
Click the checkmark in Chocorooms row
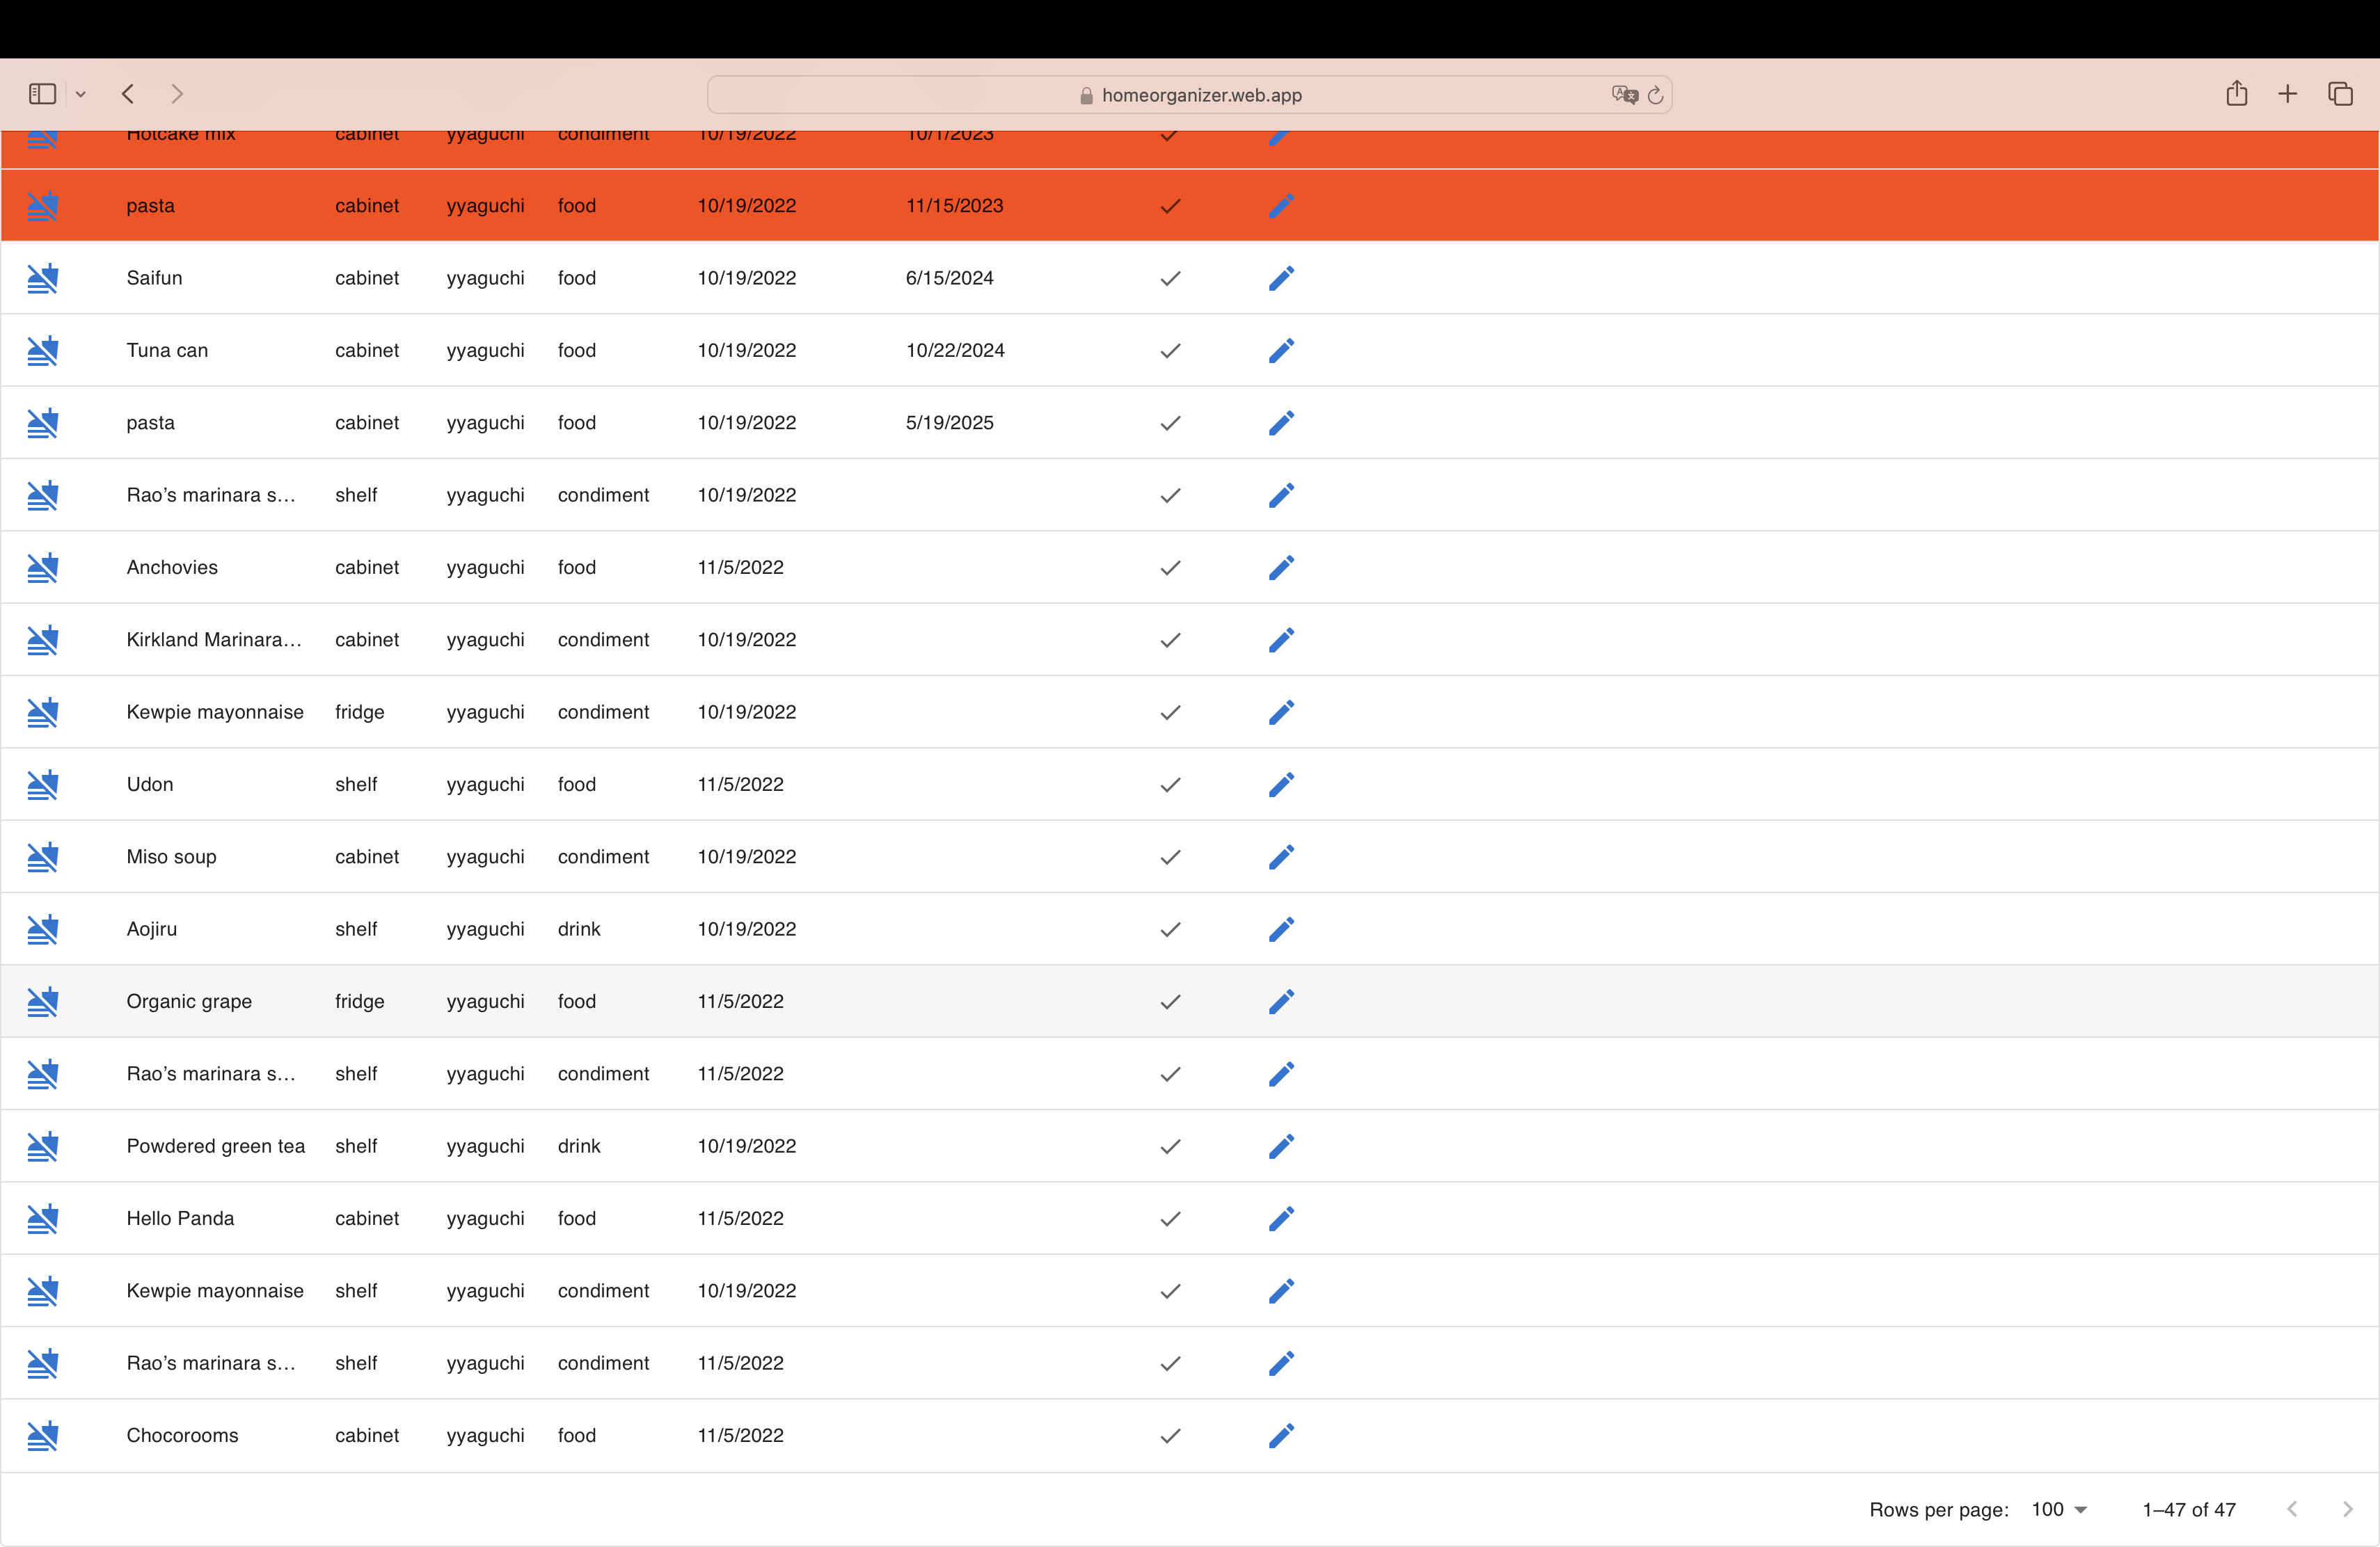[x=1170, y=1435]
